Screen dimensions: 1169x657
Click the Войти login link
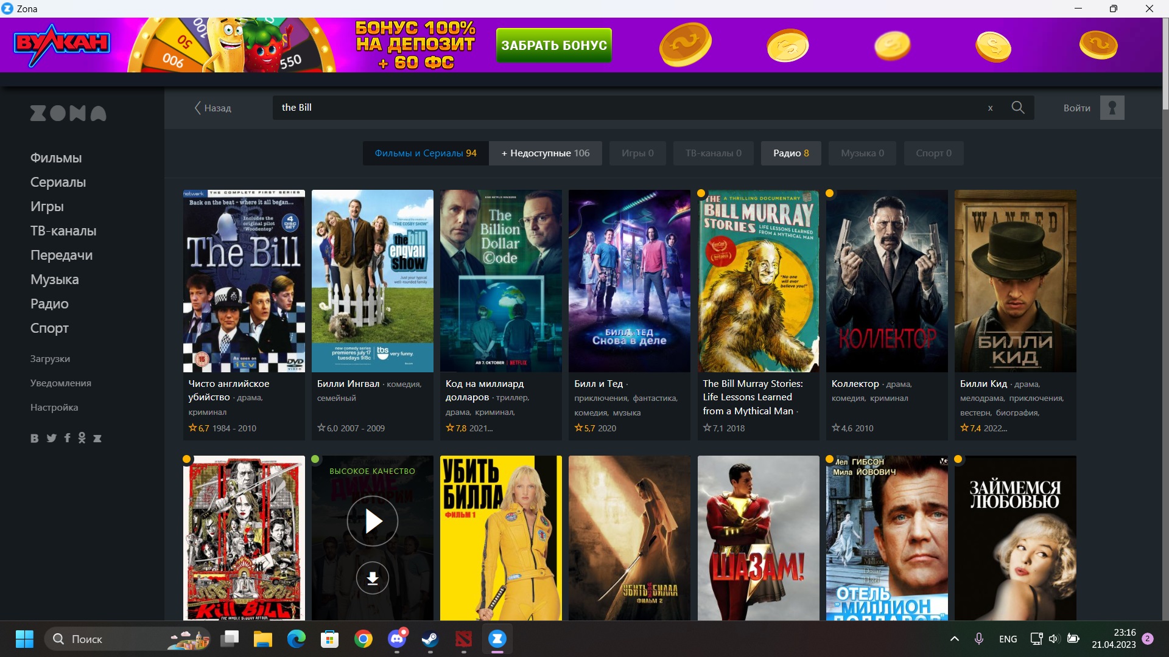click(1076, 108)
